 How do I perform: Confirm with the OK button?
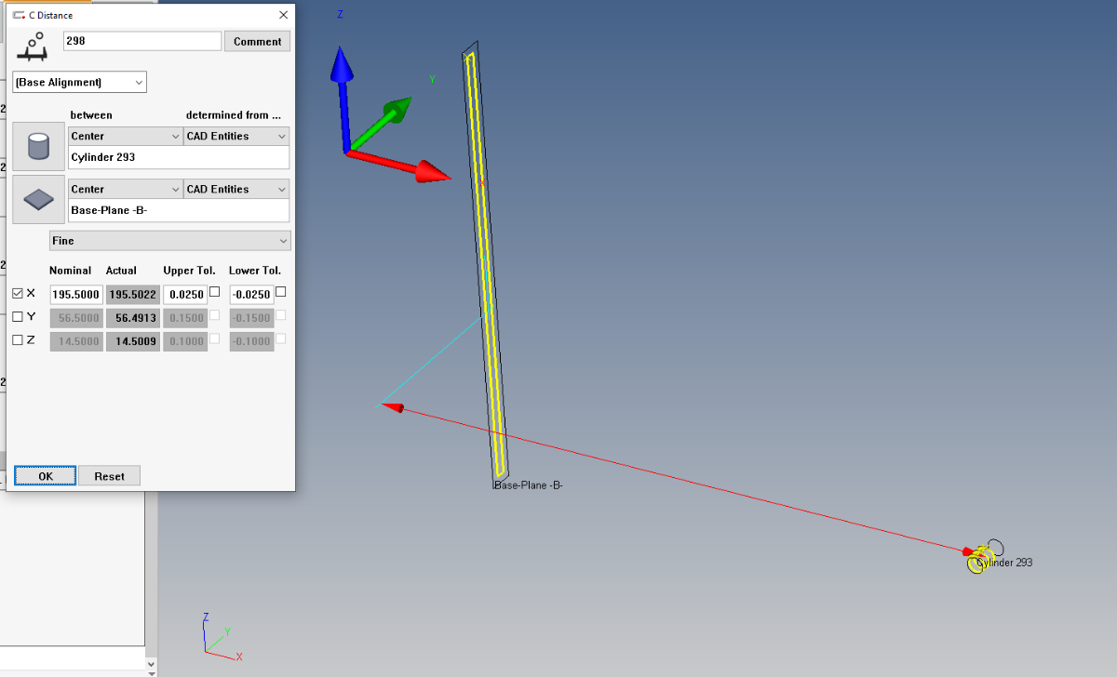click(45, 476)
